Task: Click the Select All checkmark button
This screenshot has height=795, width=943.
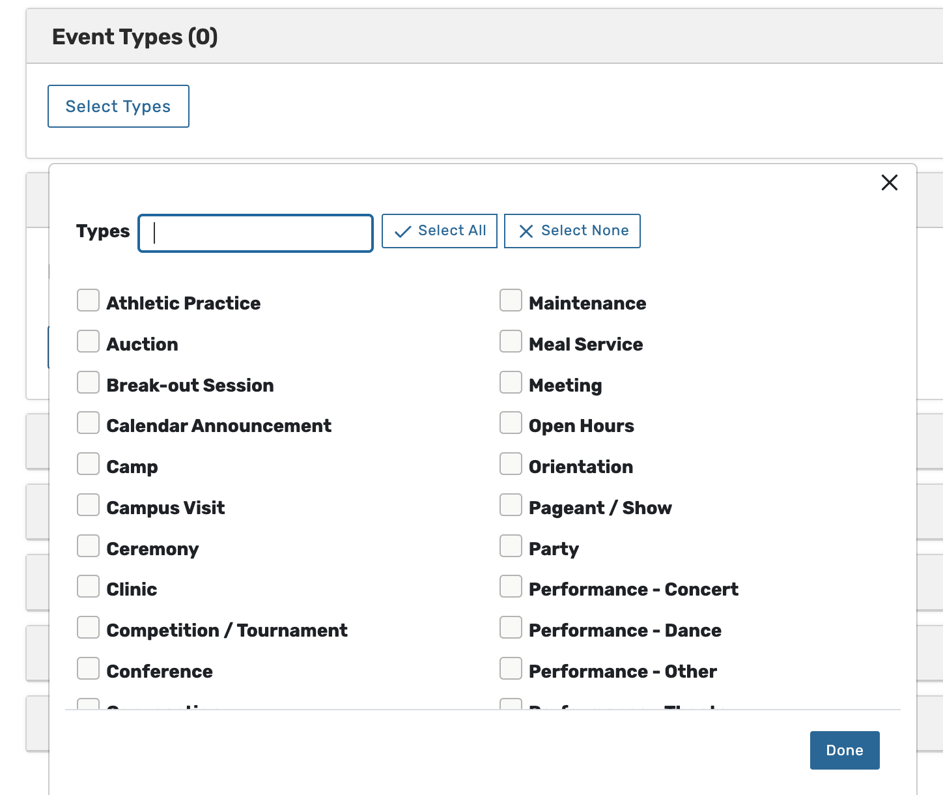Action: click(x=440, y=231)
